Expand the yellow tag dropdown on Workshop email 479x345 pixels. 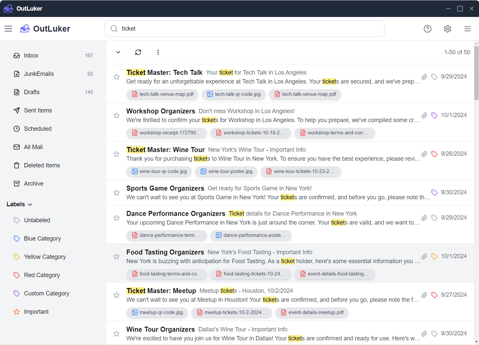point(434,115)
